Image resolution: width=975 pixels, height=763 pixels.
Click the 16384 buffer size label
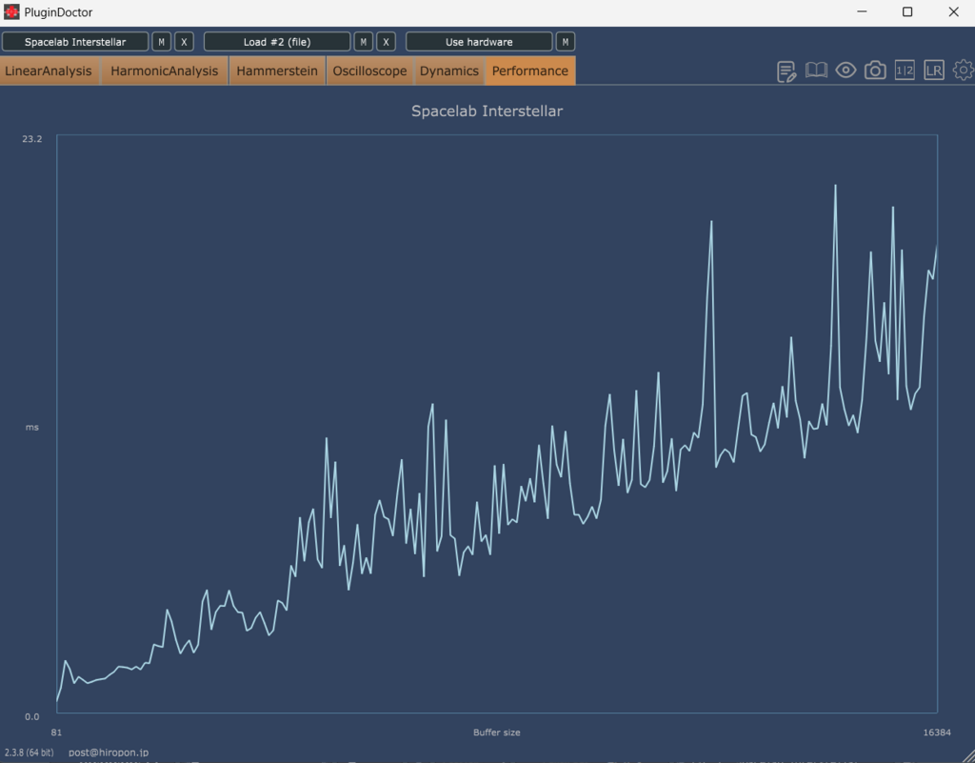coord(937,733)
